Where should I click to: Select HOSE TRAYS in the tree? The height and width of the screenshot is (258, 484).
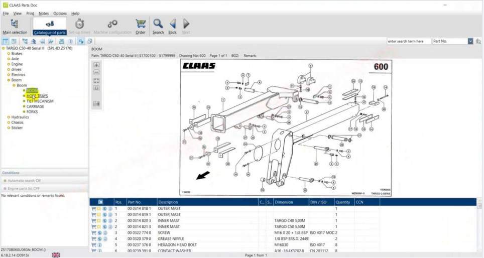tap(37, 96)
